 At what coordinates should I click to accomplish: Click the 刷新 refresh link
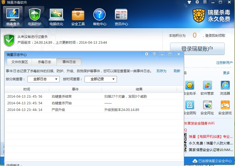177,71
